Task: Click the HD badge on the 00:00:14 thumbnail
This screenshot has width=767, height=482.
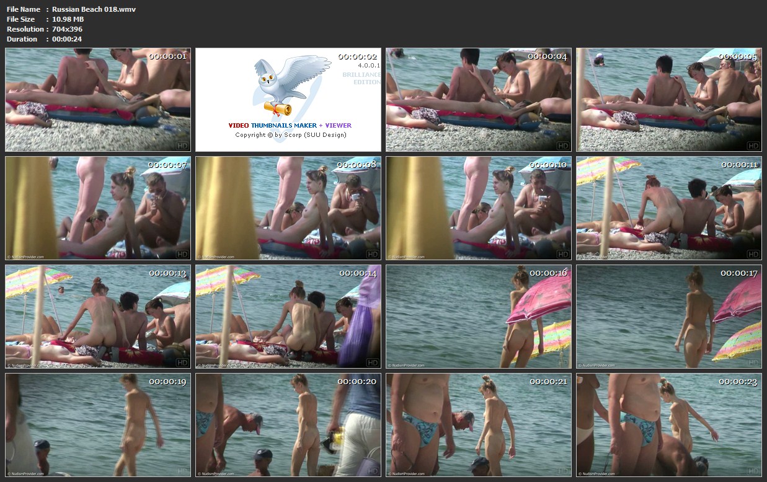Action: [373, 362]
